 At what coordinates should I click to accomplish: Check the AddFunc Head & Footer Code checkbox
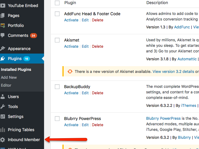57,14
